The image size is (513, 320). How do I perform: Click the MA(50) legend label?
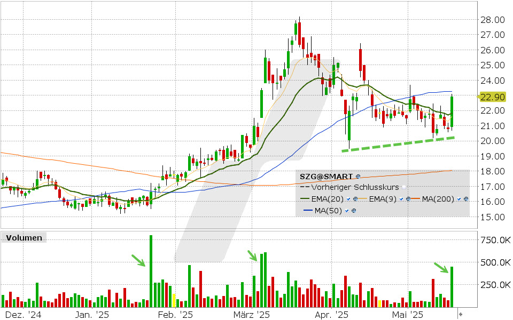328,211
